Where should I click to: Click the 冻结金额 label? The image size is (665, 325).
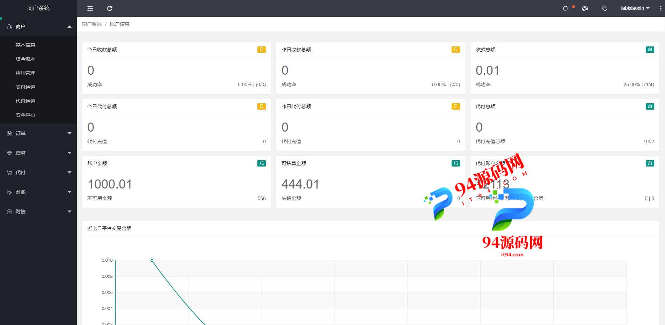tap(291, 198)
